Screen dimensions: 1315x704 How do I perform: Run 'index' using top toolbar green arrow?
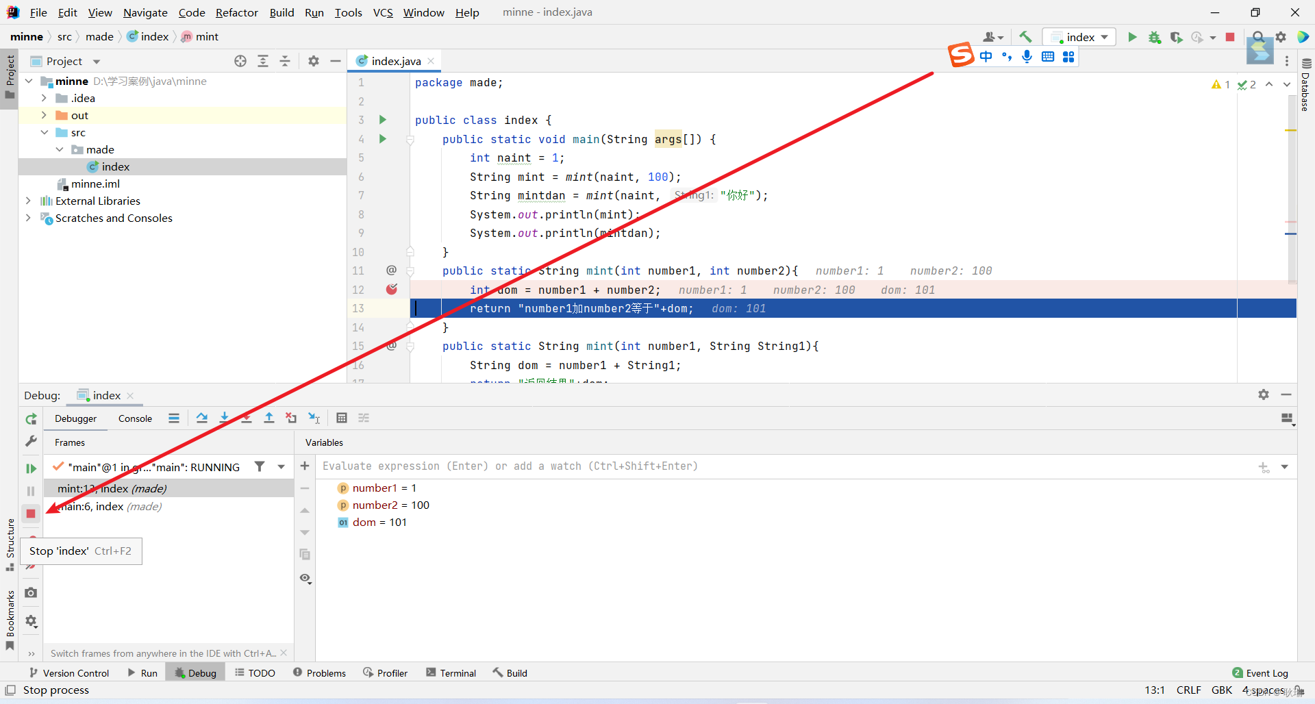1132,37
